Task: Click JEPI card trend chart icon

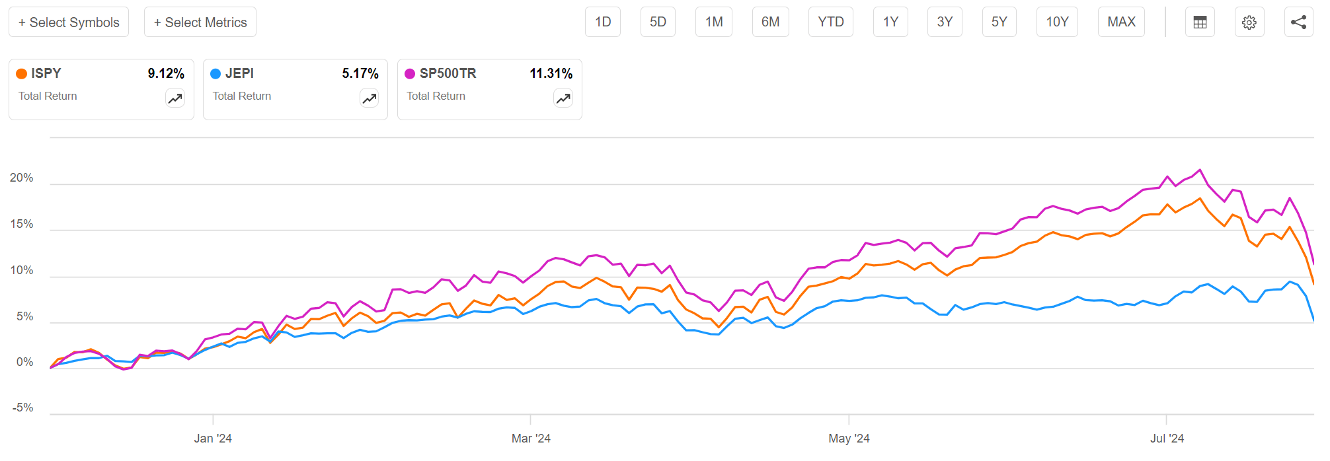Action: (369, 98)
